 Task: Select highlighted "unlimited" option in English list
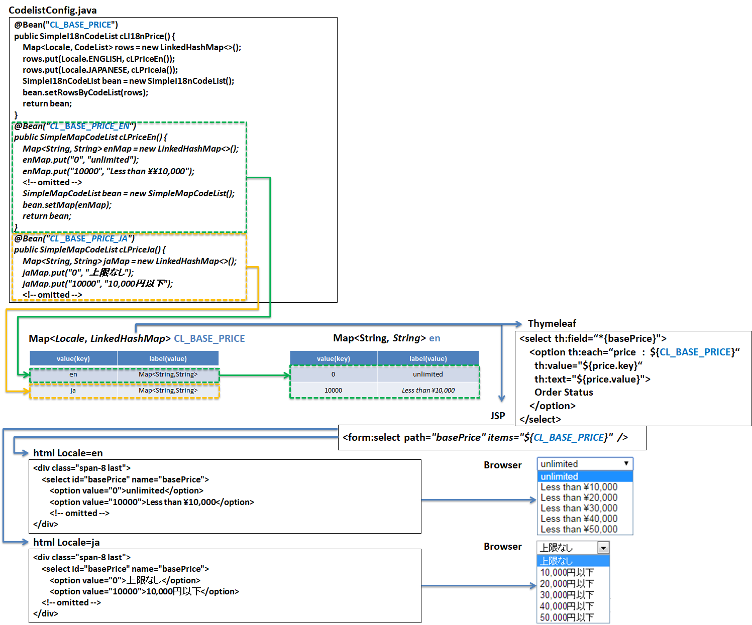tap(585, 476)
